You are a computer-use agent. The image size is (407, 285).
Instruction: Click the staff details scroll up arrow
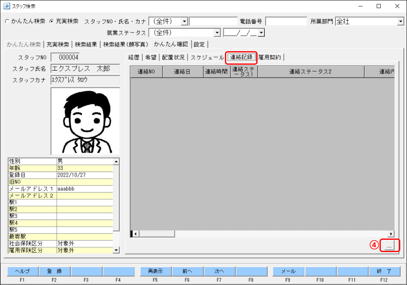tap(116, 161)
